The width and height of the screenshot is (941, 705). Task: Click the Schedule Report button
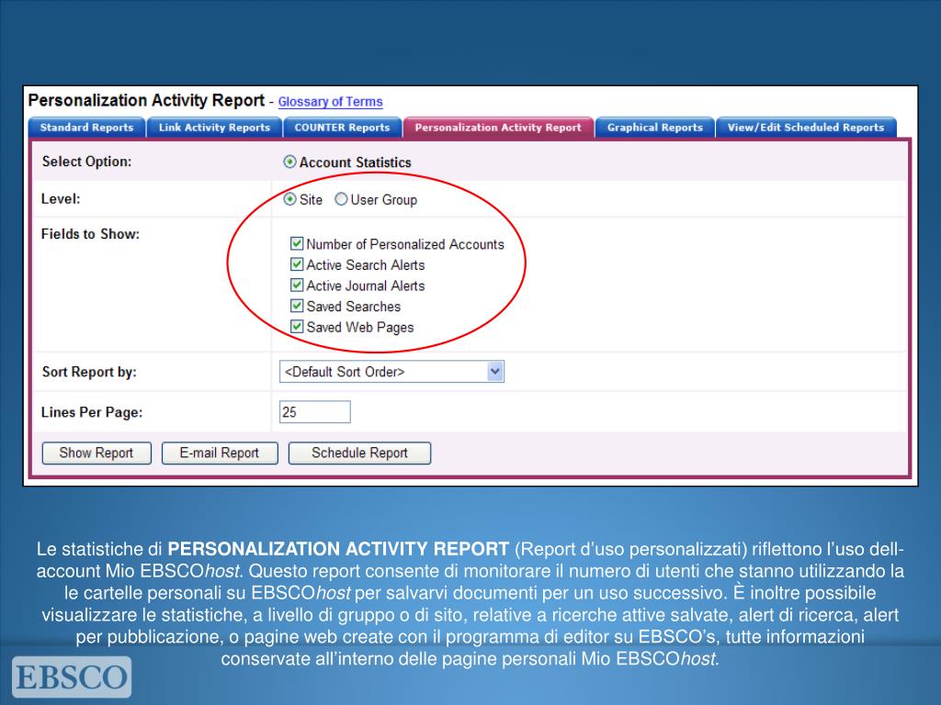359,453
